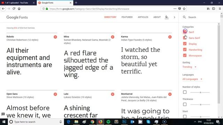Add Montserrat font with plus icon
This screenshot has width=223, height=125.
point(170,94)
